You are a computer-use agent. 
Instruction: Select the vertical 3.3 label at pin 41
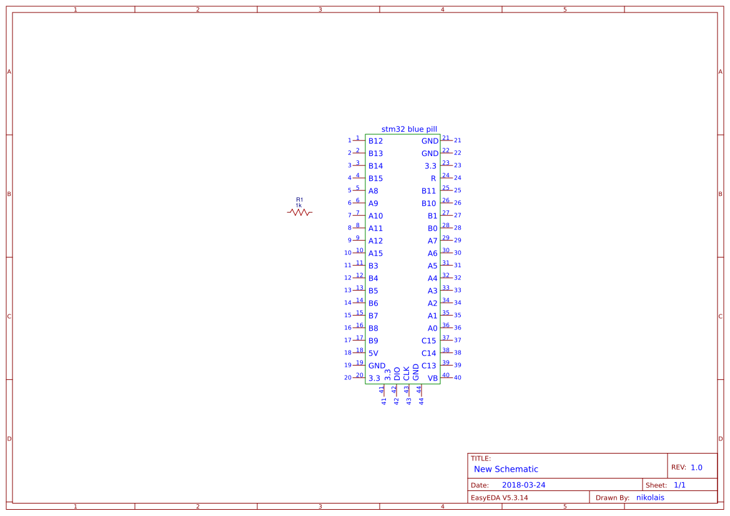(388, 375)
